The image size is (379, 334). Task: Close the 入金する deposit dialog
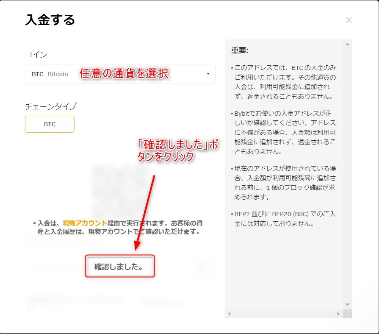[x=349, y=20]
